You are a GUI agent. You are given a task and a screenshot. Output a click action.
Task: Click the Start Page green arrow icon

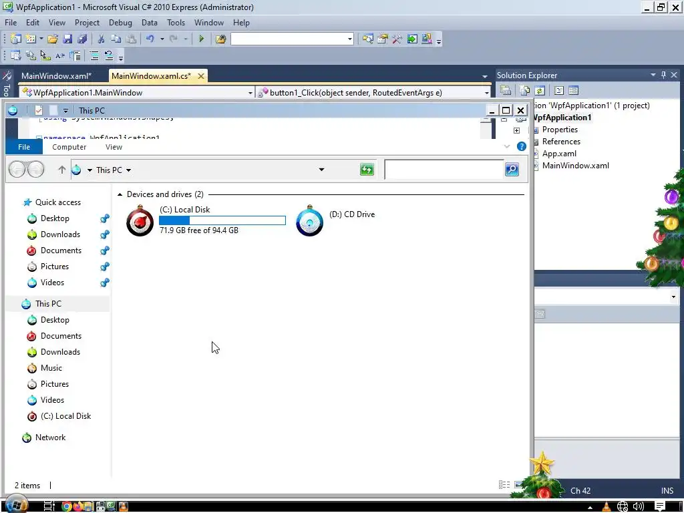[x=411, y=39]
